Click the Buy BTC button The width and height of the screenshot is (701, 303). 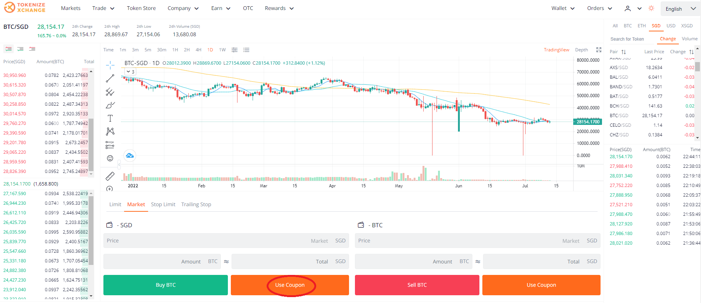tap(165, 285)
